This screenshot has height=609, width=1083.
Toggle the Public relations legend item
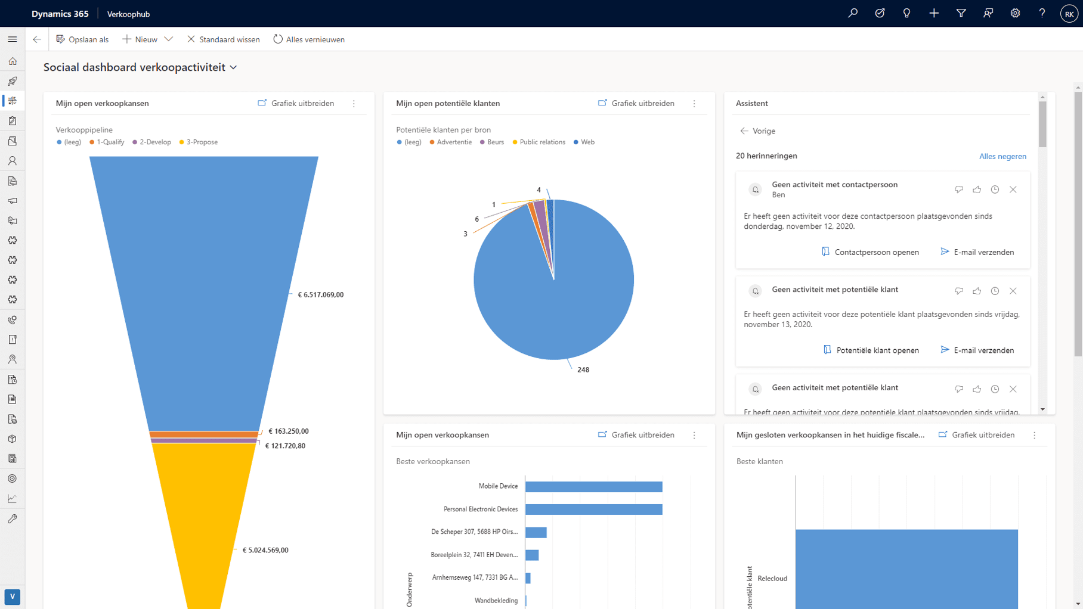539,142
